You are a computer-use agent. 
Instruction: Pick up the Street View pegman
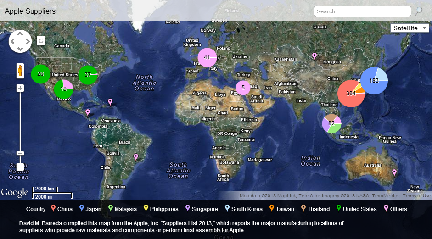coord(20,71)
